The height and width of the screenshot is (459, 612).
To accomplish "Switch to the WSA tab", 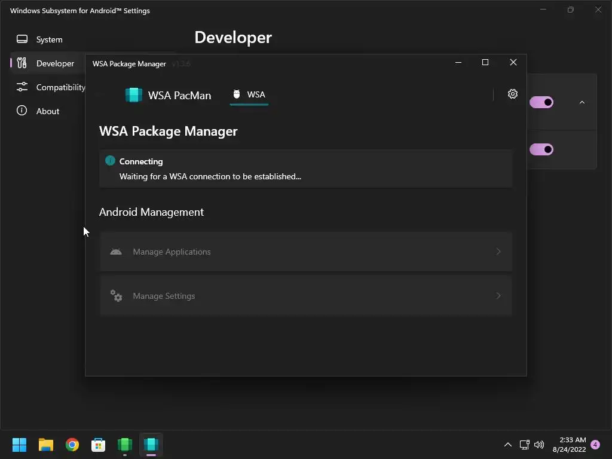I will click(249, 94).
